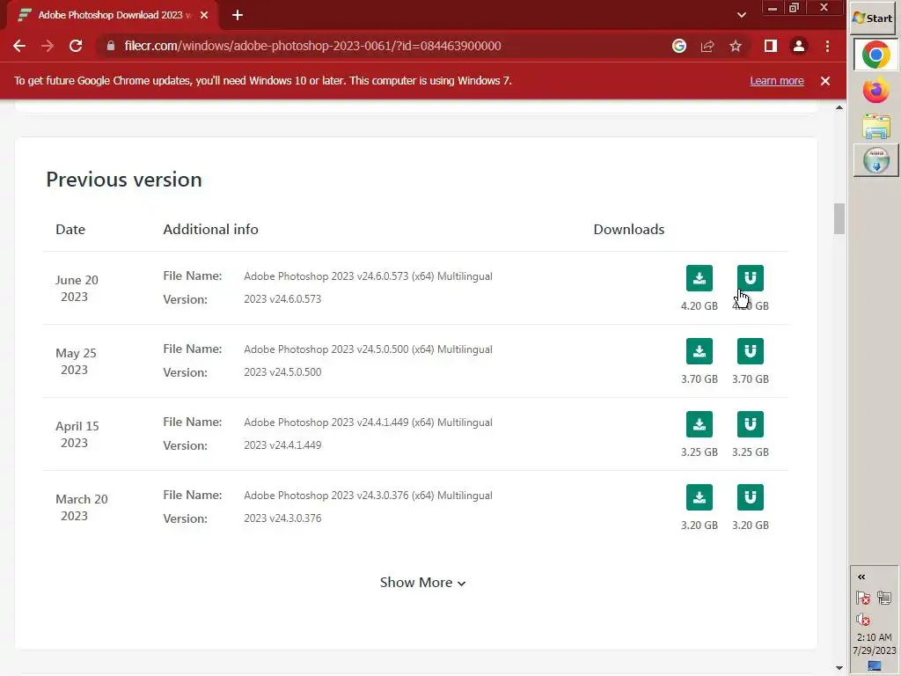Viewport: 901px width, 676px height.
Task: Open the tab search dropdown chevron
Action: pyautogui.click(x=741, y=15)
